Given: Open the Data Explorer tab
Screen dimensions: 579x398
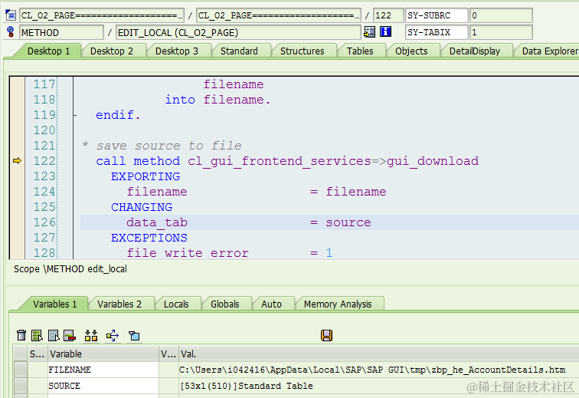Looking at the screenshot, I should (x=549, y=51).
